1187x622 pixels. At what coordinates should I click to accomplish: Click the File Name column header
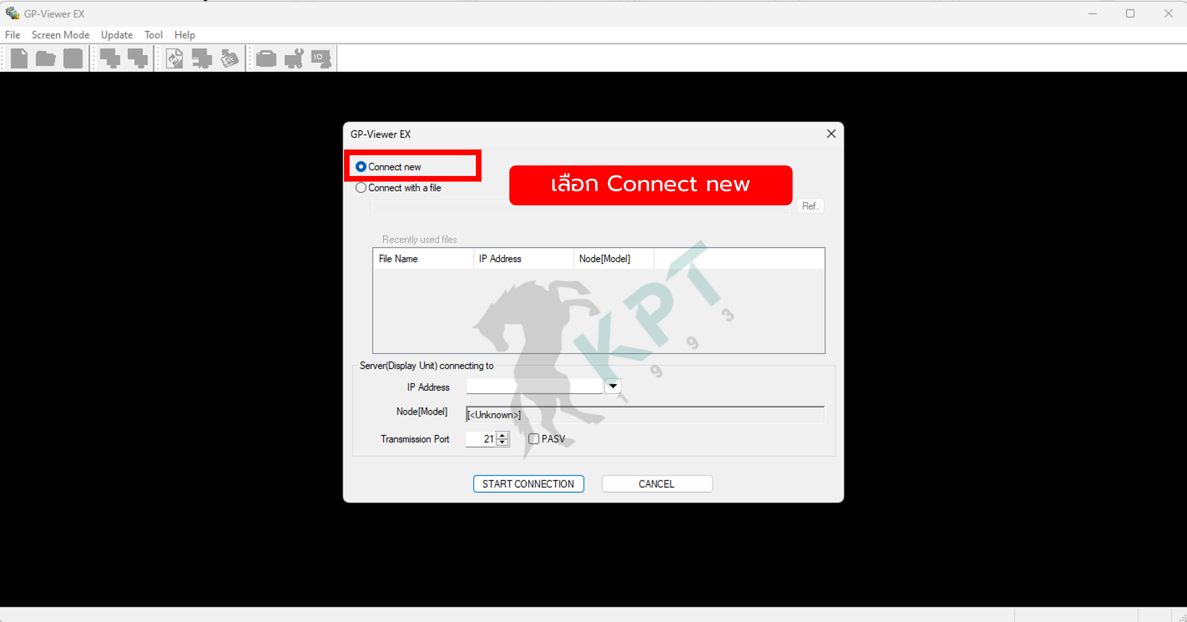423,259
